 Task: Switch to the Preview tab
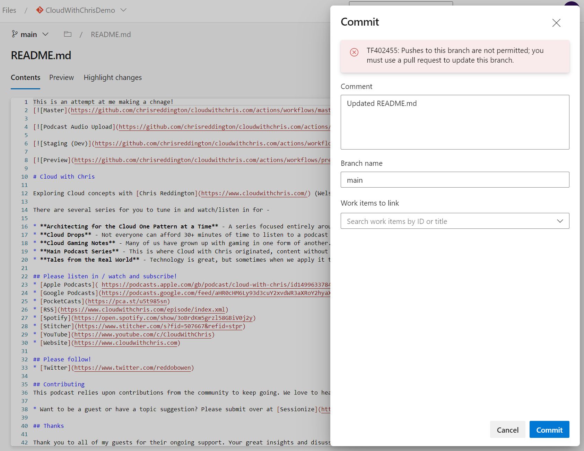(61, 78)
